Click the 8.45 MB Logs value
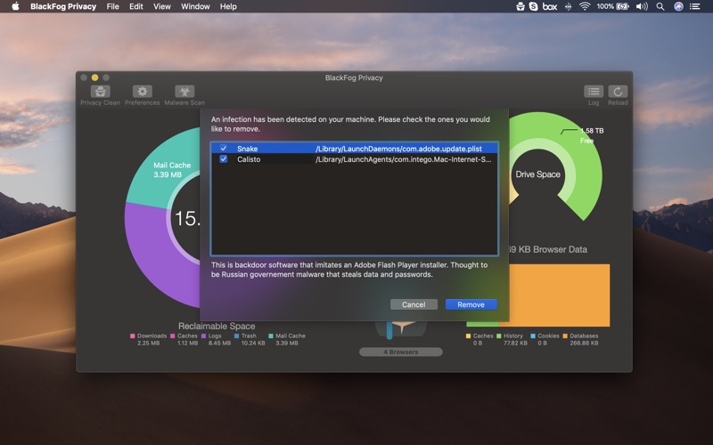713x445 pixels. (x=219, y=344)
